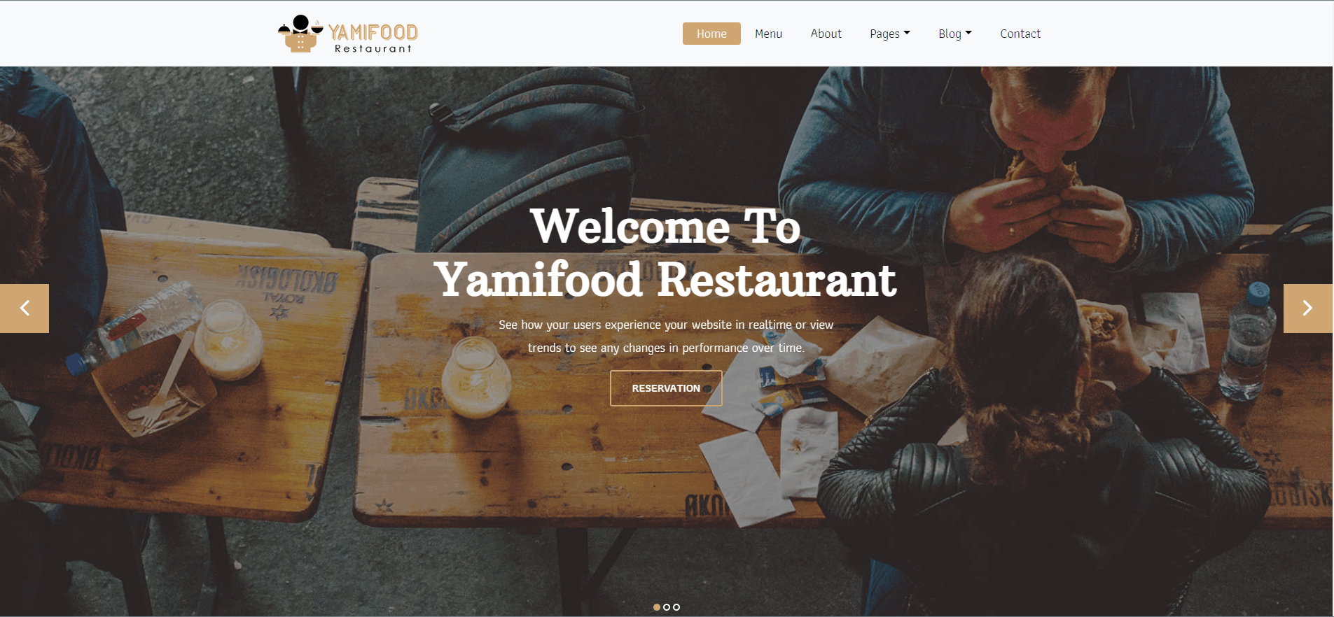Click the caret arrow beside Blog
Image resolution: width=1334 pixels, height=617 pixels.
click(x=968, y=33)
